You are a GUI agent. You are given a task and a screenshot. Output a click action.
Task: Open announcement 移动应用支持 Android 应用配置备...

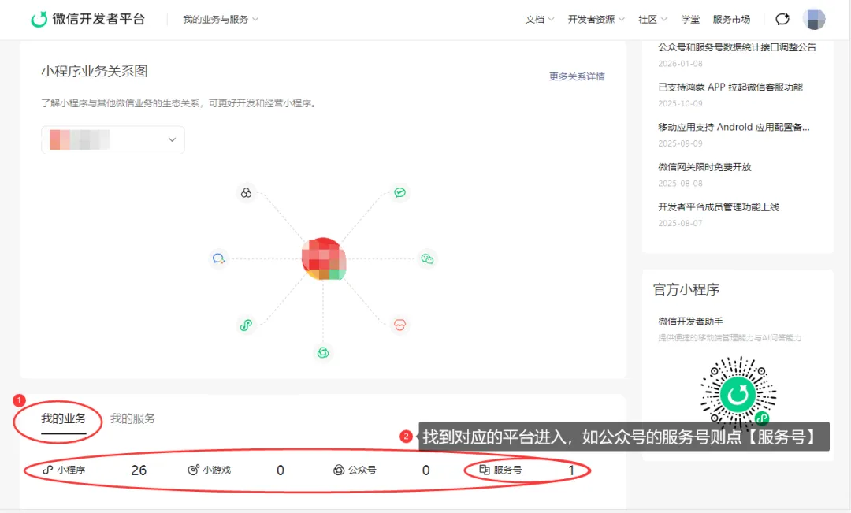[x=734, y=127]
